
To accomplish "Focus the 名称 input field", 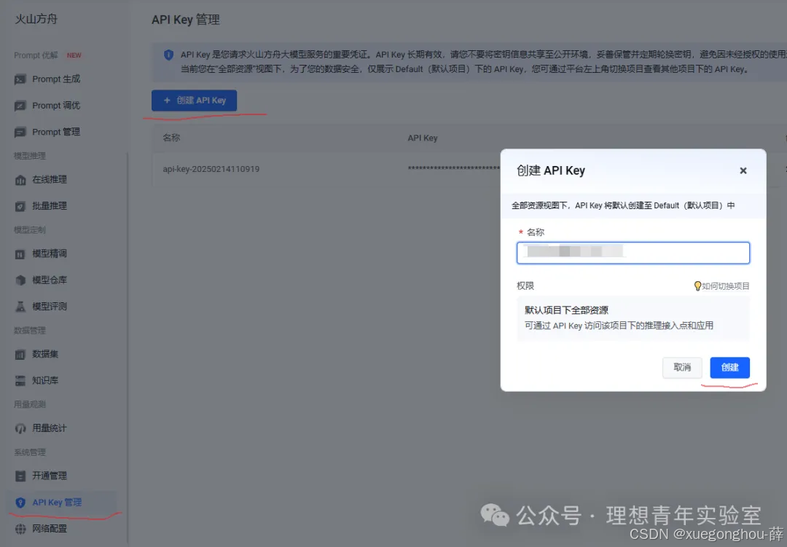I will [633, 253].
